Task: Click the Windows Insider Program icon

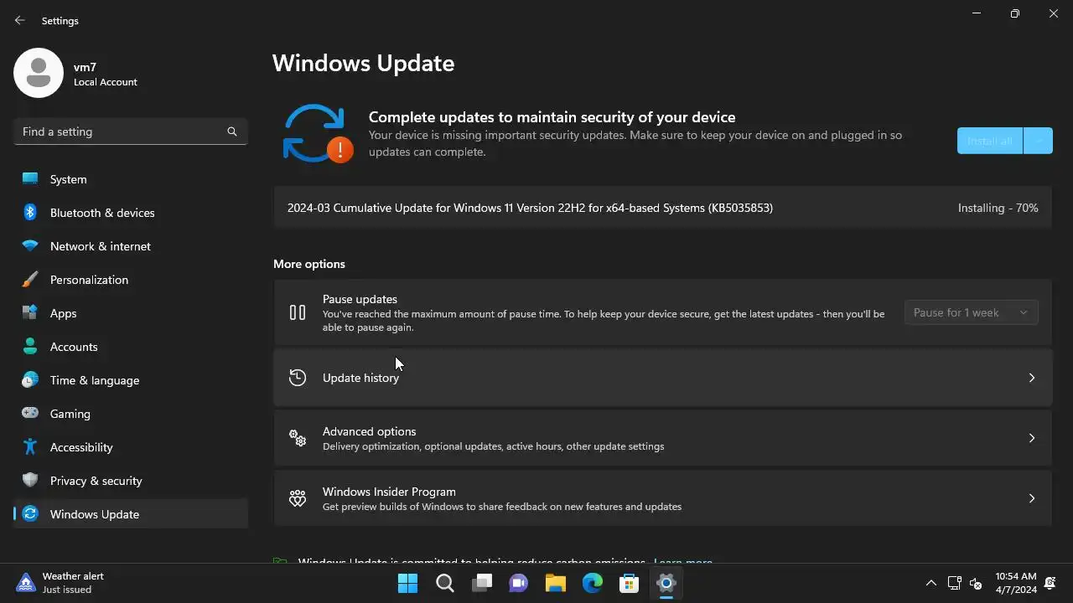Action: click(x=298, y=498)
